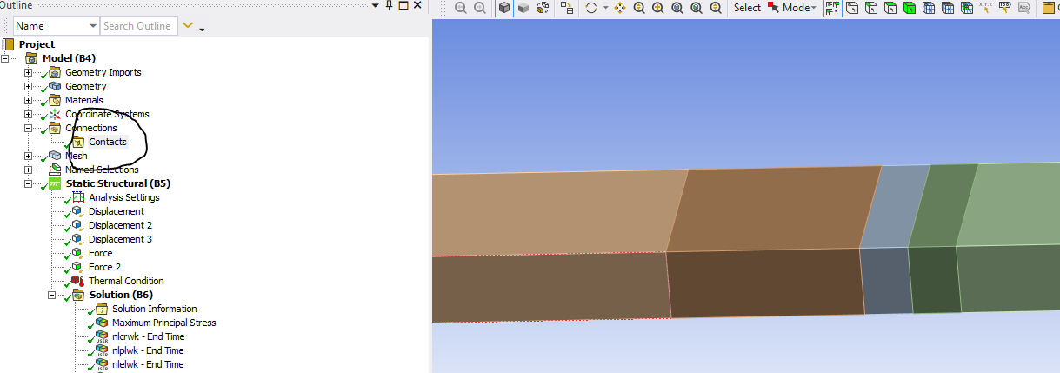Viewport: 1060px width, 373px height.
Task: Pin the Outline panel
Action: [x=390, y=5]
